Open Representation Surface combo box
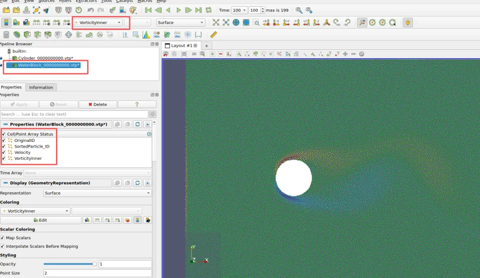Viewport: 480px width, 278px height. pos(97,193)
